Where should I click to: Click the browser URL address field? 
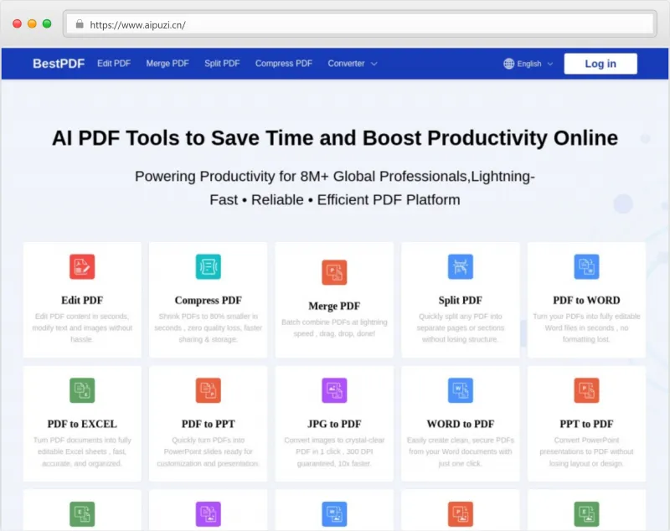pyautogui.click(x=360, y=24)
